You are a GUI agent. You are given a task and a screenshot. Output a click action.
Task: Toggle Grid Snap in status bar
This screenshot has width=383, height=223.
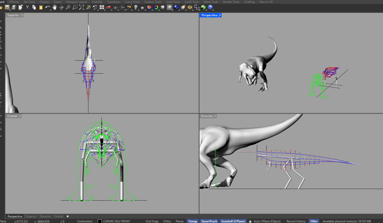pos(152,221)
